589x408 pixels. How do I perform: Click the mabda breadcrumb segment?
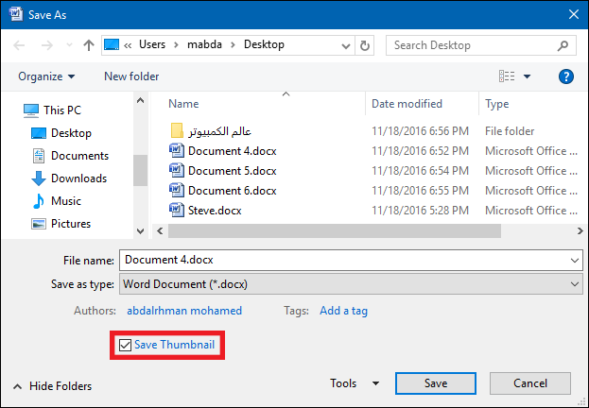pos(204,44)
